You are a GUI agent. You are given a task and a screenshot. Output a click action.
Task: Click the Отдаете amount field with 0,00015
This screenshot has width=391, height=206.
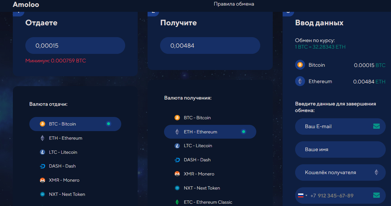pos(75,46)
